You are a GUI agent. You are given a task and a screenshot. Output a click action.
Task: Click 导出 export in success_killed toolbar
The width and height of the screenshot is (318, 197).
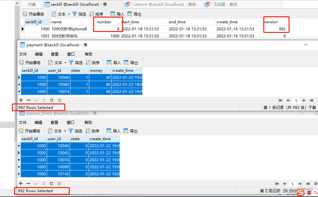[x=131, y=131]
